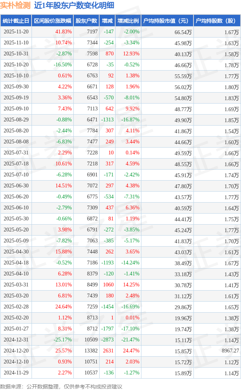Image resolution: width=241 pixels, height=390 pixels.
Task: Click the 8967.27 average shares value
Action: 230,351
